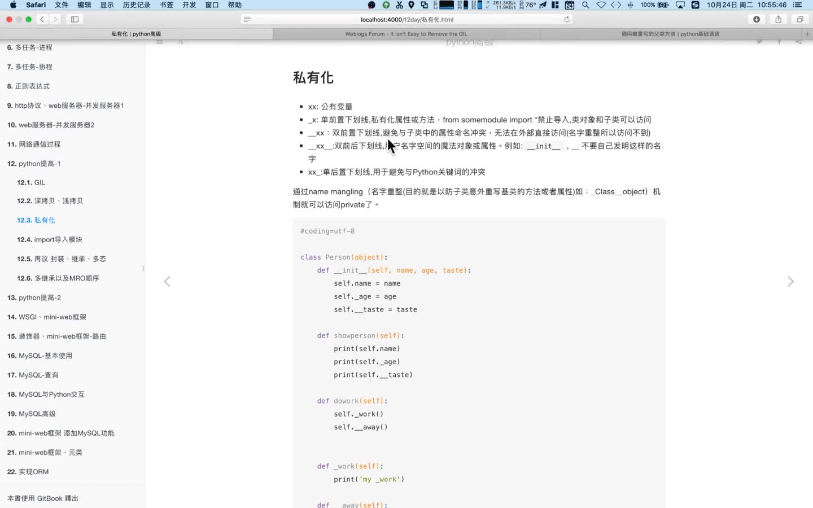Add a new tab with the plus button
This screenshot has width=813, height=508.
pos(807,34)
